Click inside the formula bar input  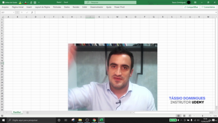[125, 12]
